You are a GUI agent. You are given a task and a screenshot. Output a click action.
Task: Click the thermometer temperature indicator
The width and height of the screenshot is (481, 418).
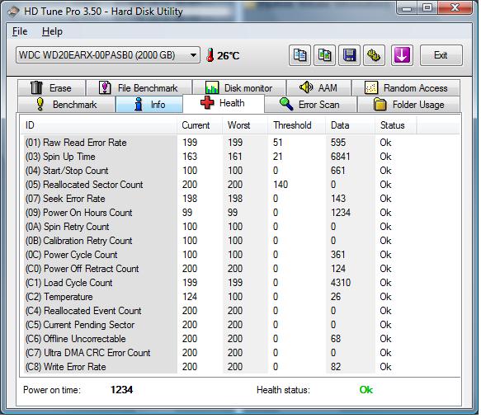223,55
